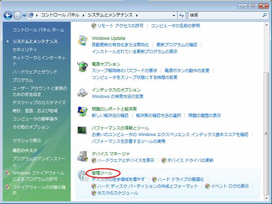
Task: Click the 検索 search input field
Action: (225, 15)
